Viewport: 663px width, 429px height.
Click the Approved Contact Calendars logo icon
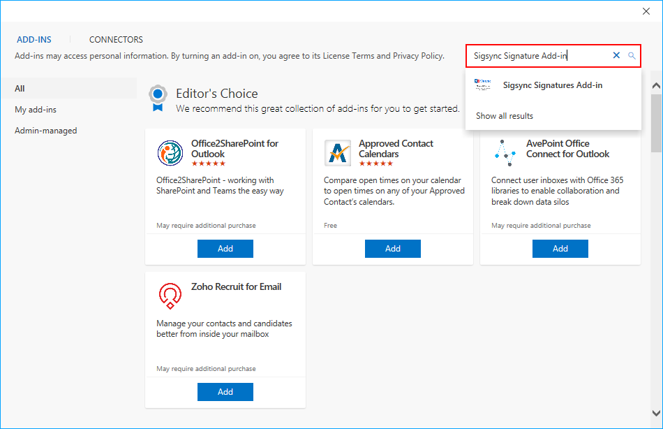point(338,153)
